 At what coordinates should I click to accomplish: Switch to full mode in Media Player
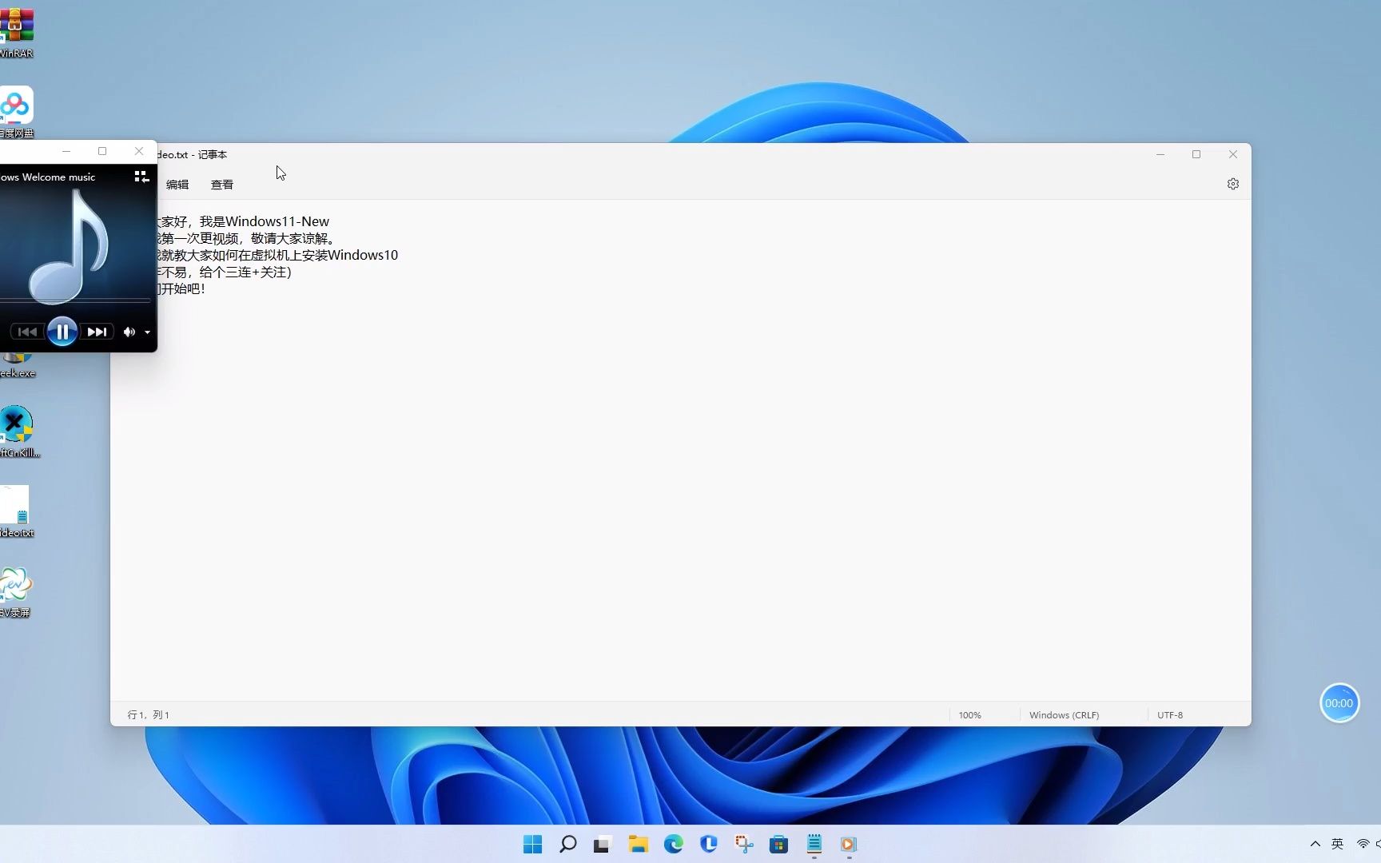pos(141,176)
